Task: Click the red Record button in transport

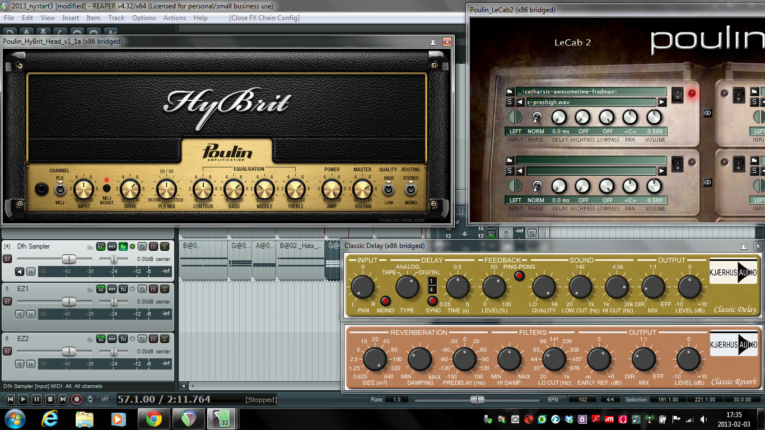Action: coord(77,399)
